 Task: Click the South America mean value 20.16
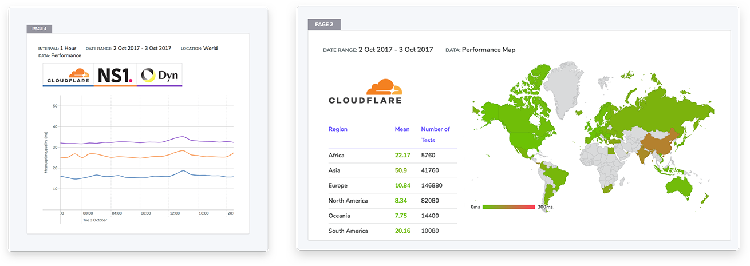403,231
